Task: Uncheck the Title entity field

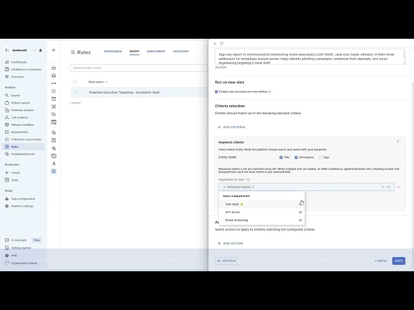Action: pos(281,158)
